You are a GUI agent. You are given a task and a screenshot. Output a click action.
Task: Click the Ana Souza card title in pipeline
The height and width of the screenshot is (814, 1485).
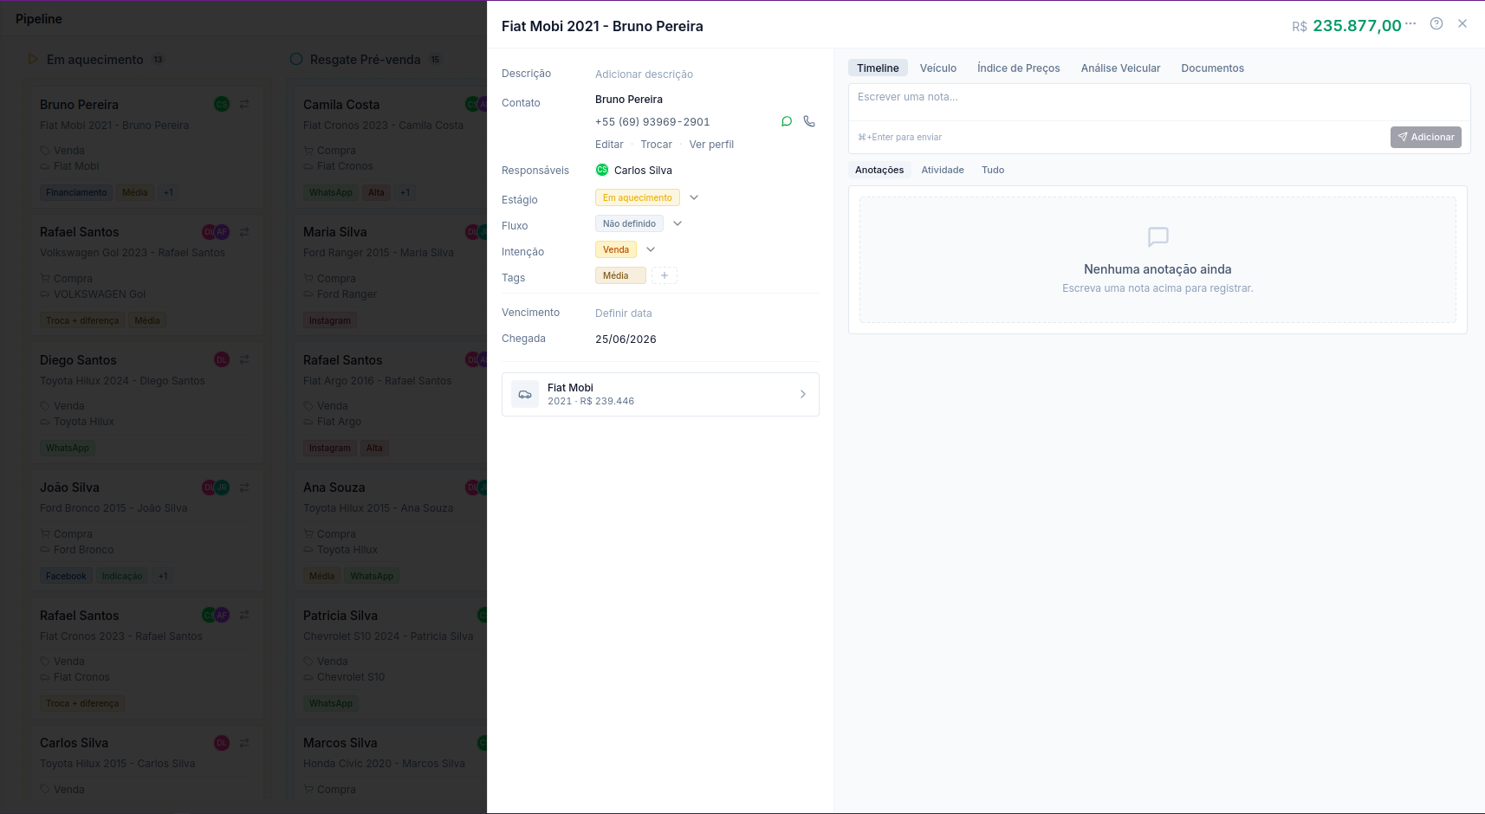[334, 488]
